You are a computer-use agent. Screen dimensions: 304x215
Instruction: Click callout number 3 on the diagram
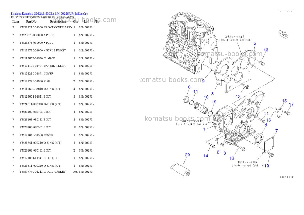[x=224, y=153]
